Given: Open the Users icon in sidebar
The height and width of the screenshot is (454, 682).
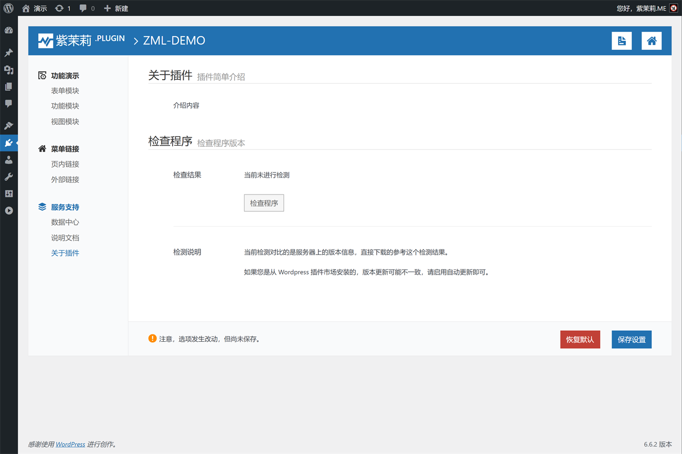Looking at the screenshot, I should pos(8,160).
